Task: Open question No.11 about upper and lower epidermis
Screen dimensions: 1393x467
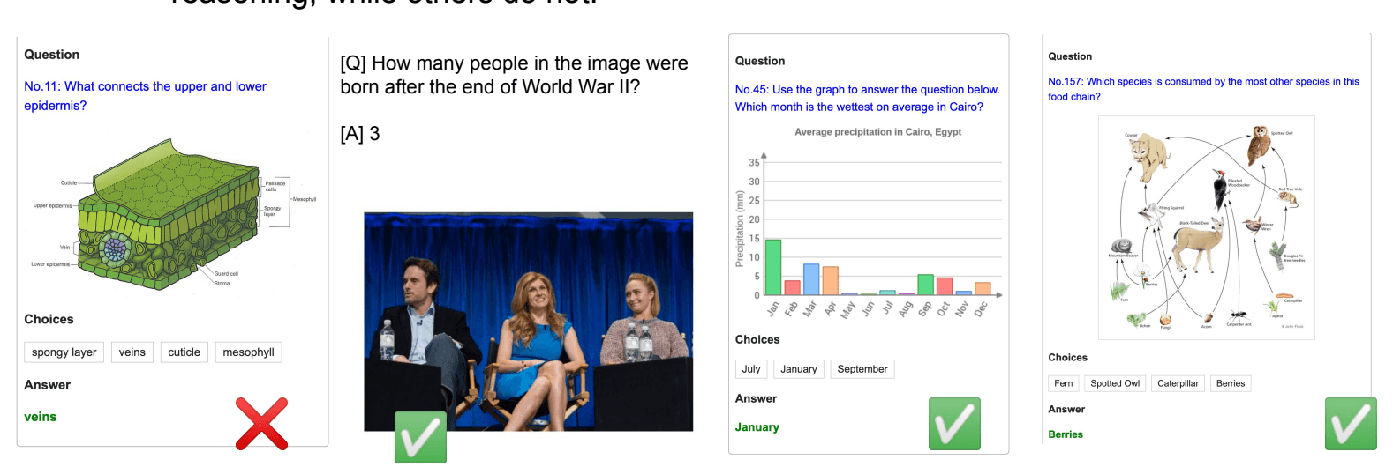Action: pos(145,96)
